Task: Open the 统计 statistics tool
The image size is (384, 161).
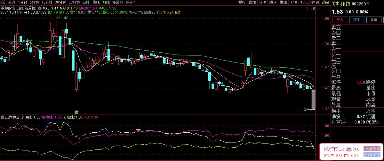Action: [x=273, y=2]
